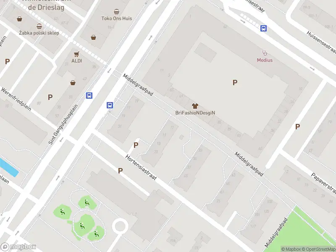Select the bus stop icon near Middelgraafpad start
The width and height of the screenshot is (336, 252).
110,105
